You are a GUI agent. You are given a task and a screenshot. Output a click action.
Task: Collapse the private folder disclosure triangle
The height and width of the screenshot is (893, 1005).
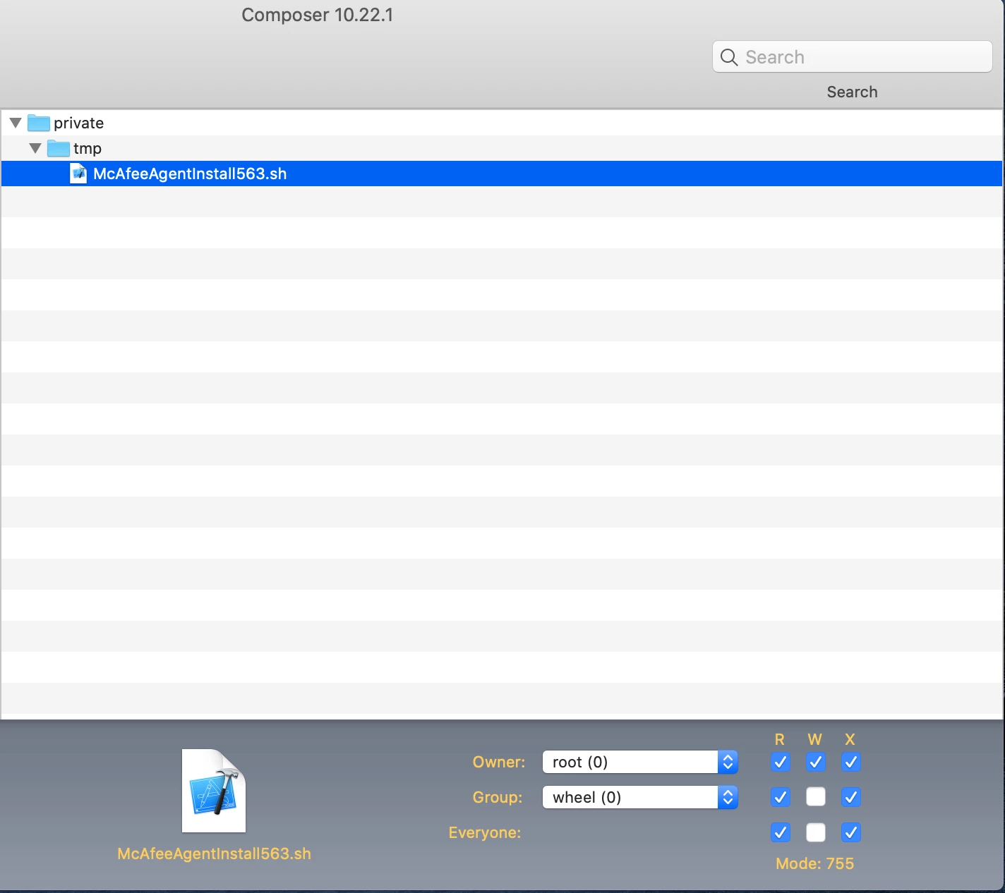coord(16,123)
